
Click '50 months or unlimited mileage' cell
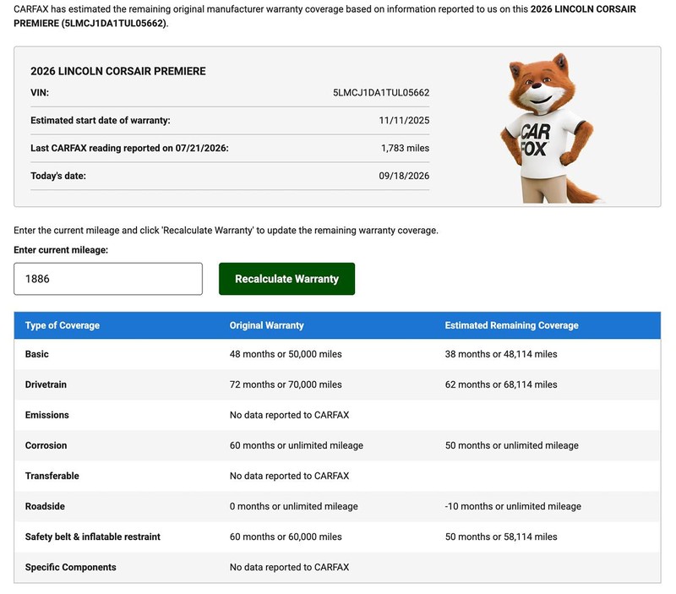point(512,445)
